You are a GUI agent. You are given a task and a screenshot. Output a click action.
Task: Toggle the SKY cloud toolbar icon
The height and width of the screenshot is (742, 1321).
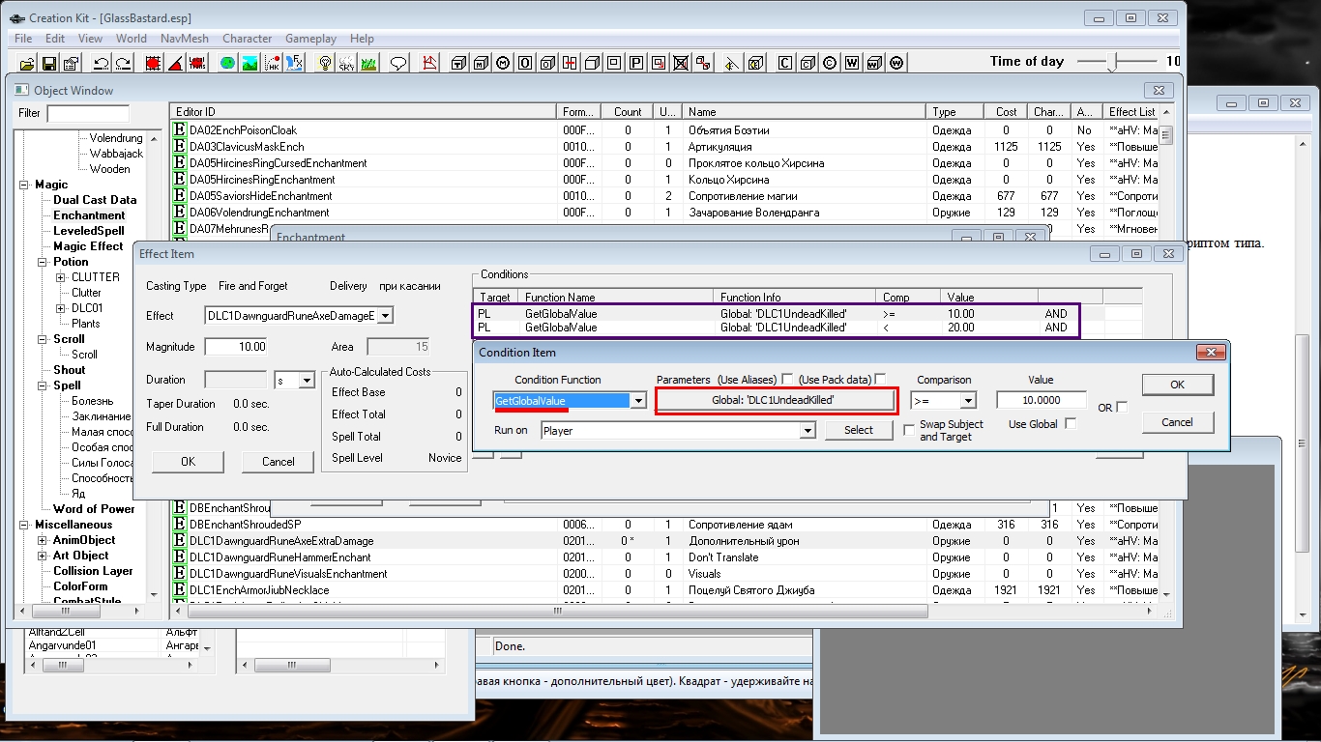click(x=346, y=64)
